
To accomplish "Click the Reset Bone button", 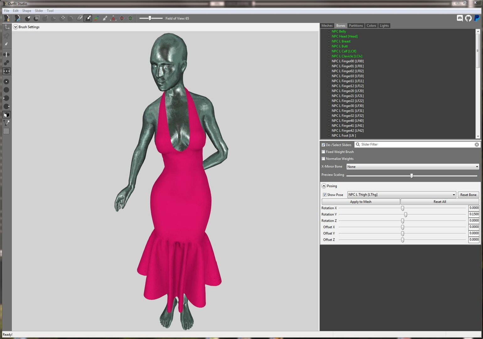I will coord(468,195).
